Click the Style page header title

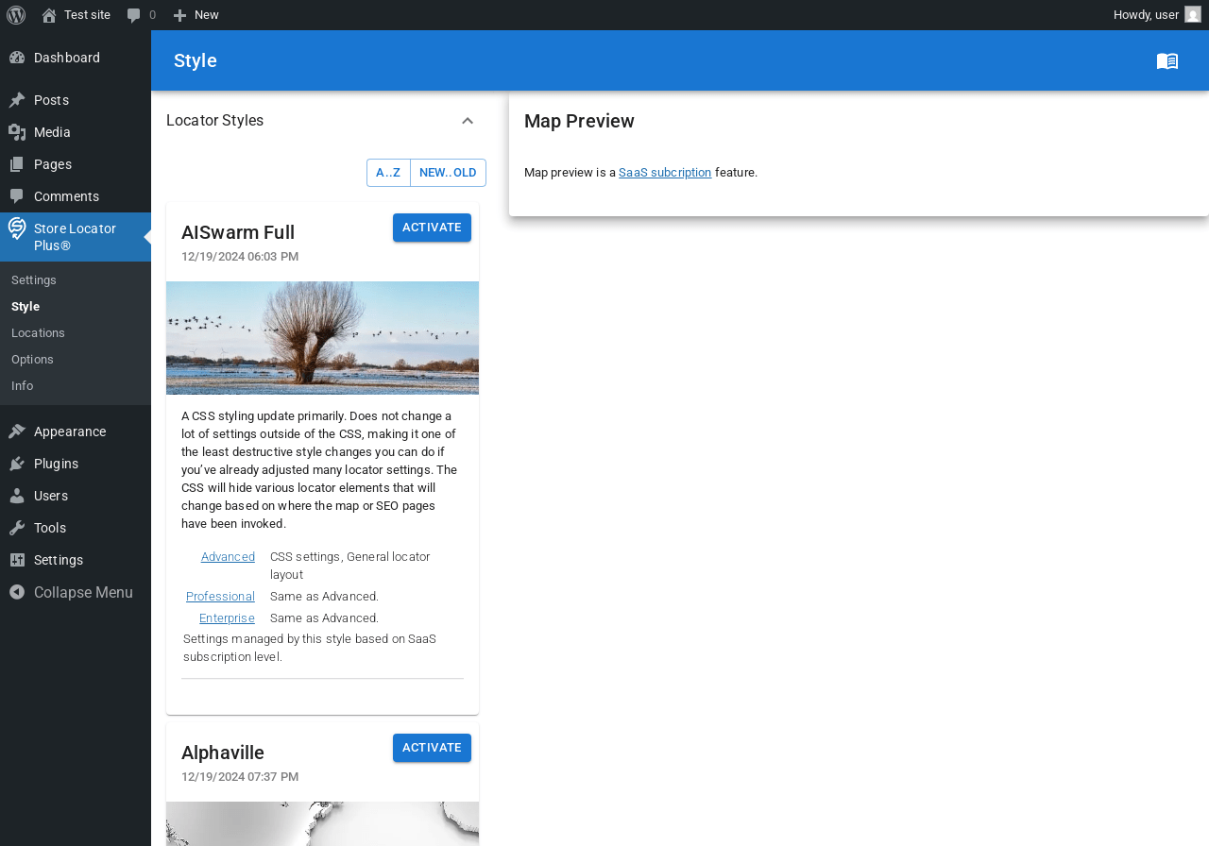pos(196,60)
